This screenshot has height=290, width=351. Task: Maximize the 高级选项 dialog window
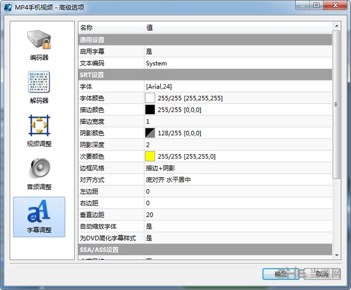click(316, 5)
